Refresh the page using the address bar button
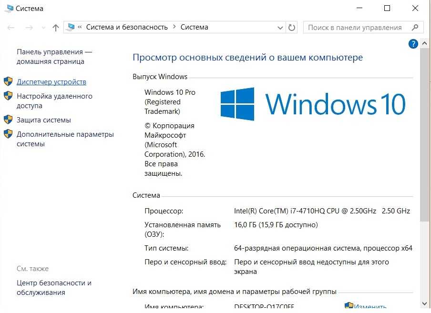431x313 pixels. [x=292, y=28]
